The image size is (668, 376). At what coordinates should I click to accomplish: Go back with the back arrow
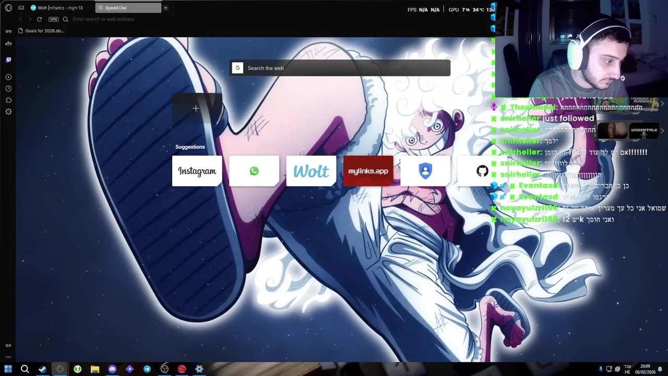pyautogui.click(x=21, y=19)
